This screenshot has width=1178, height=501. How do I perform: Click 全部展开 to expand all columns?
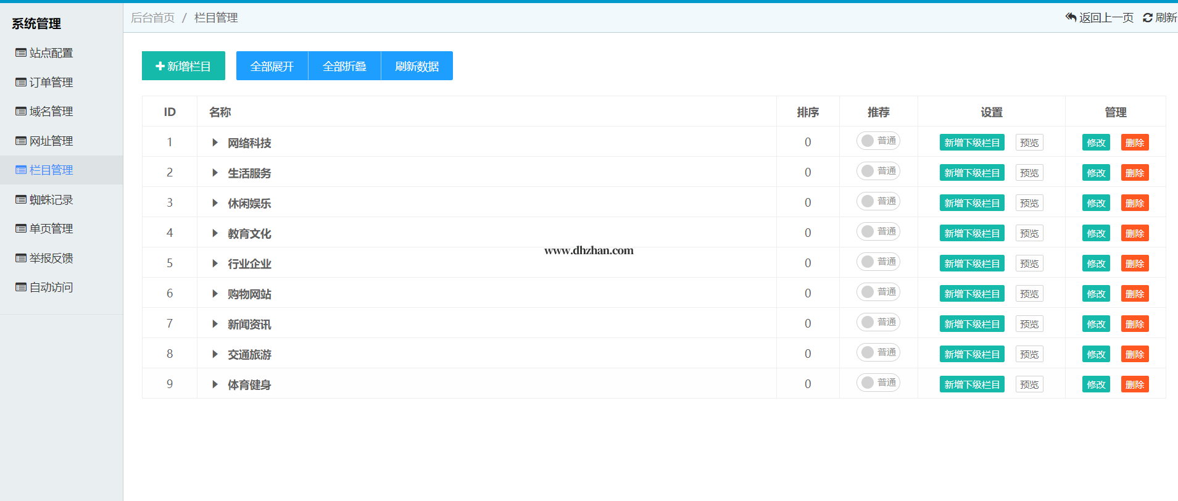pos(272,66)
